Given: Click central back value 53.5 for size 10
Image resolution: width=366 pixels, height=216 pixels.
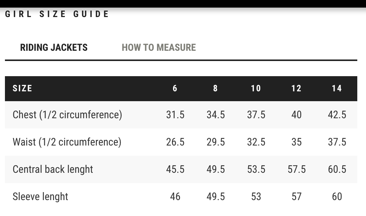Looking at the screenshot, I should (x=256, y=169).
